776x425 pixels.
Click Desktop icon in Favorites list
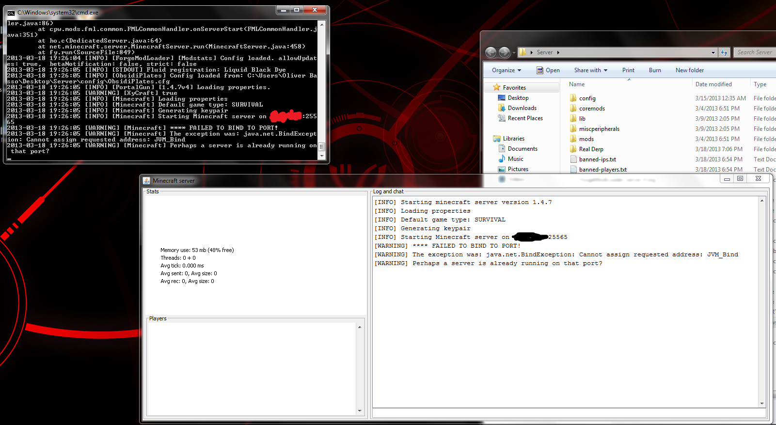pyautogui.click(x=502, y=98)
